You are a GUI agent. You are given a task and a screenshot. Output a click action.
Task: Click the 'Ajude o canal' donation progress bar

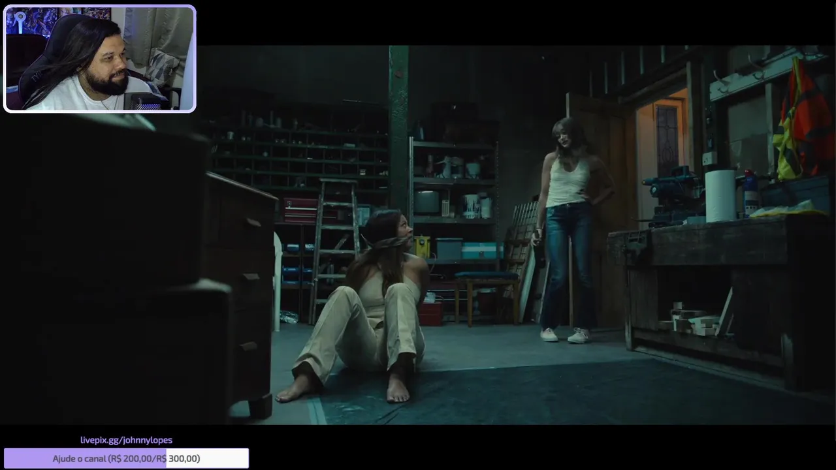coord(126,458)
